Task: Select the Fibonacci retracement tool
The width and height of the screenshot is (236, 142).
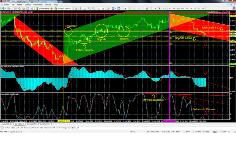Action: point(151,9)
